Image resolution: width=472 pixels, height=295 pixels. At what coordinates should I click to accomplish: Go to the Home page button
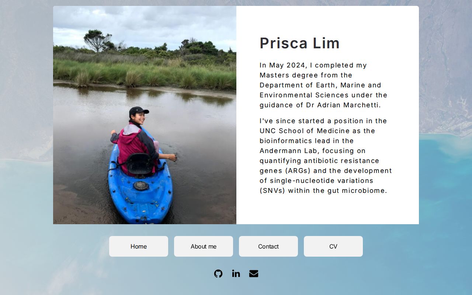[x=139, y=246]
